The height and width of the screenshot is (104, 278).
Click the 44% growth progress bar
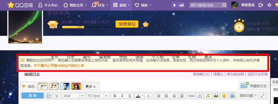pos(87,27)
